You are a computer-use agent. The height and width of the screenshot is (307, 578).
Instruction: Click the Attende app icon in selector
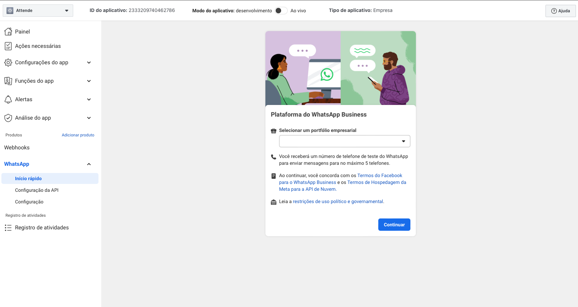(x=10, y=11)
